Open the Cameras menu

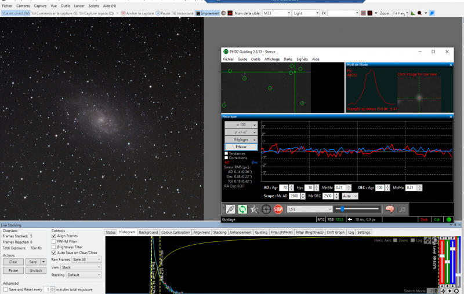(23, 6)
